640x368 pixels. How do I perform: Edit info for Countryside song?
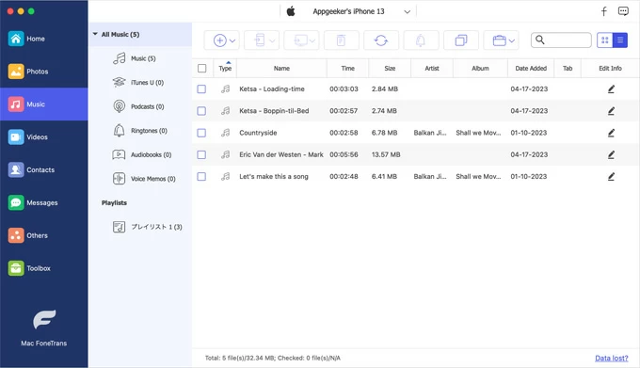point(611,133)
